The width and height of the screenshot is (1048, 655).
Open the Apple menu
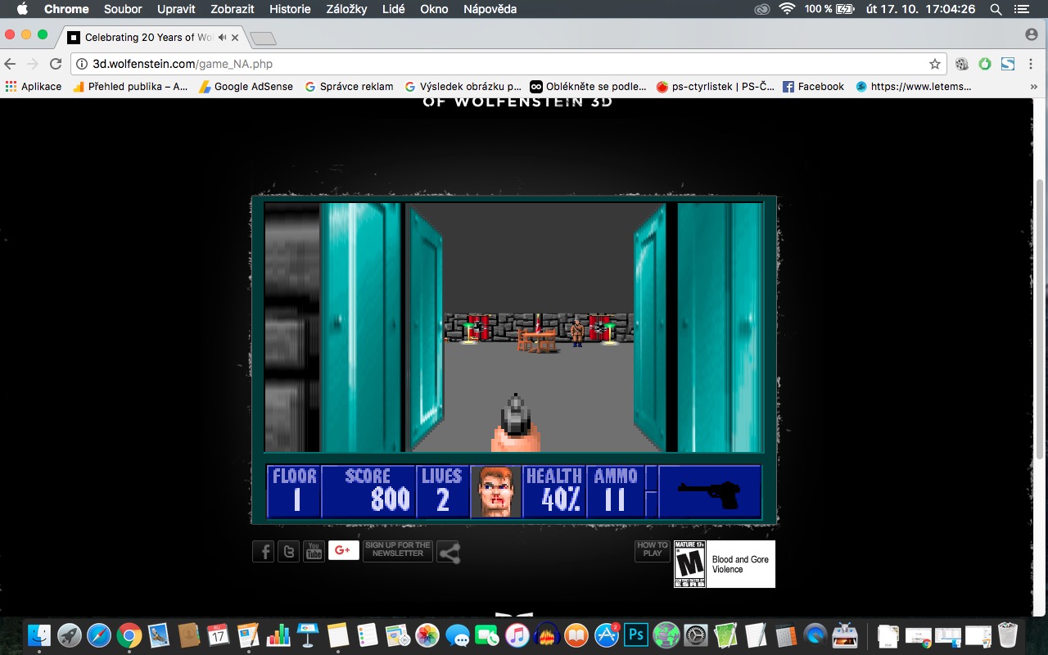pos(22,9)
